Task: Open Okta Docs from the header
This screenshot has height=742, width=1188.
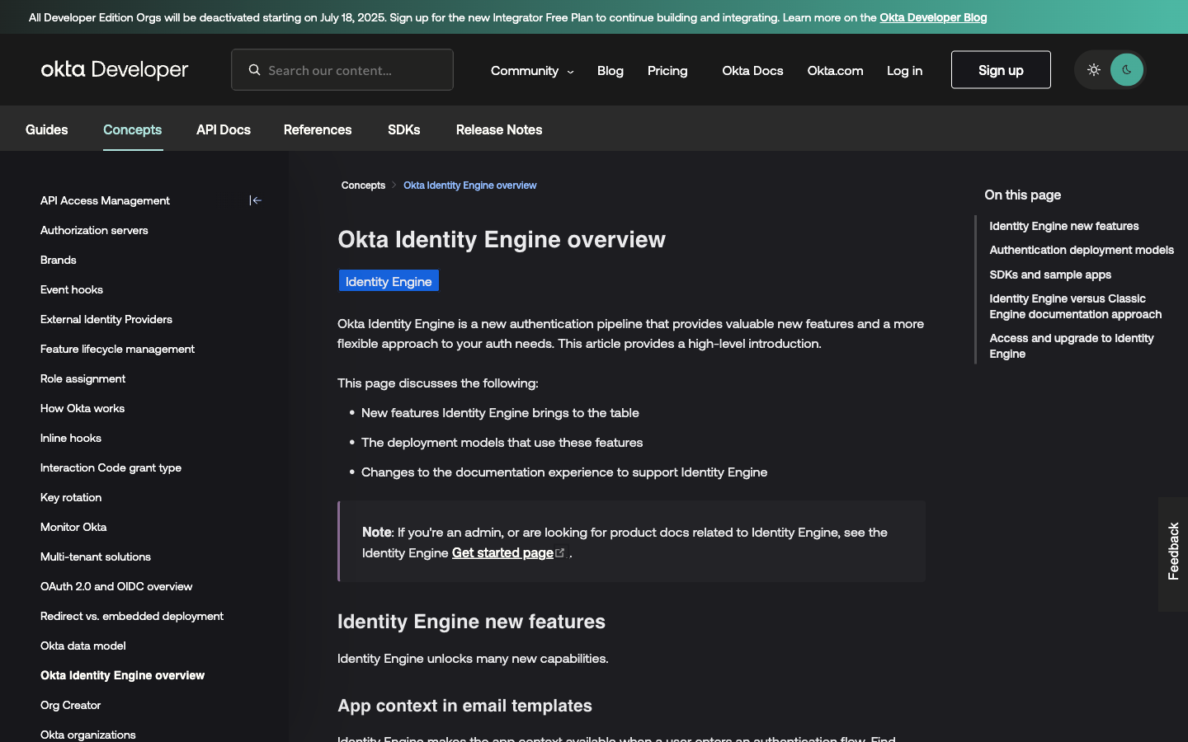Action: coord(752,71)
